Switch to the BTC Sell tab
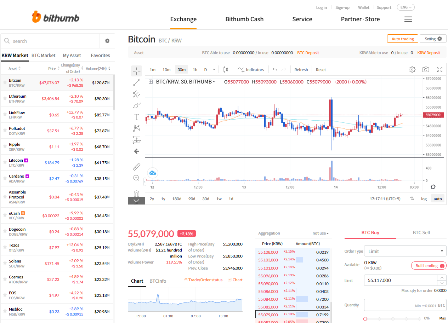Viewport: 448px width, 323px height. [x=421, y=232]
